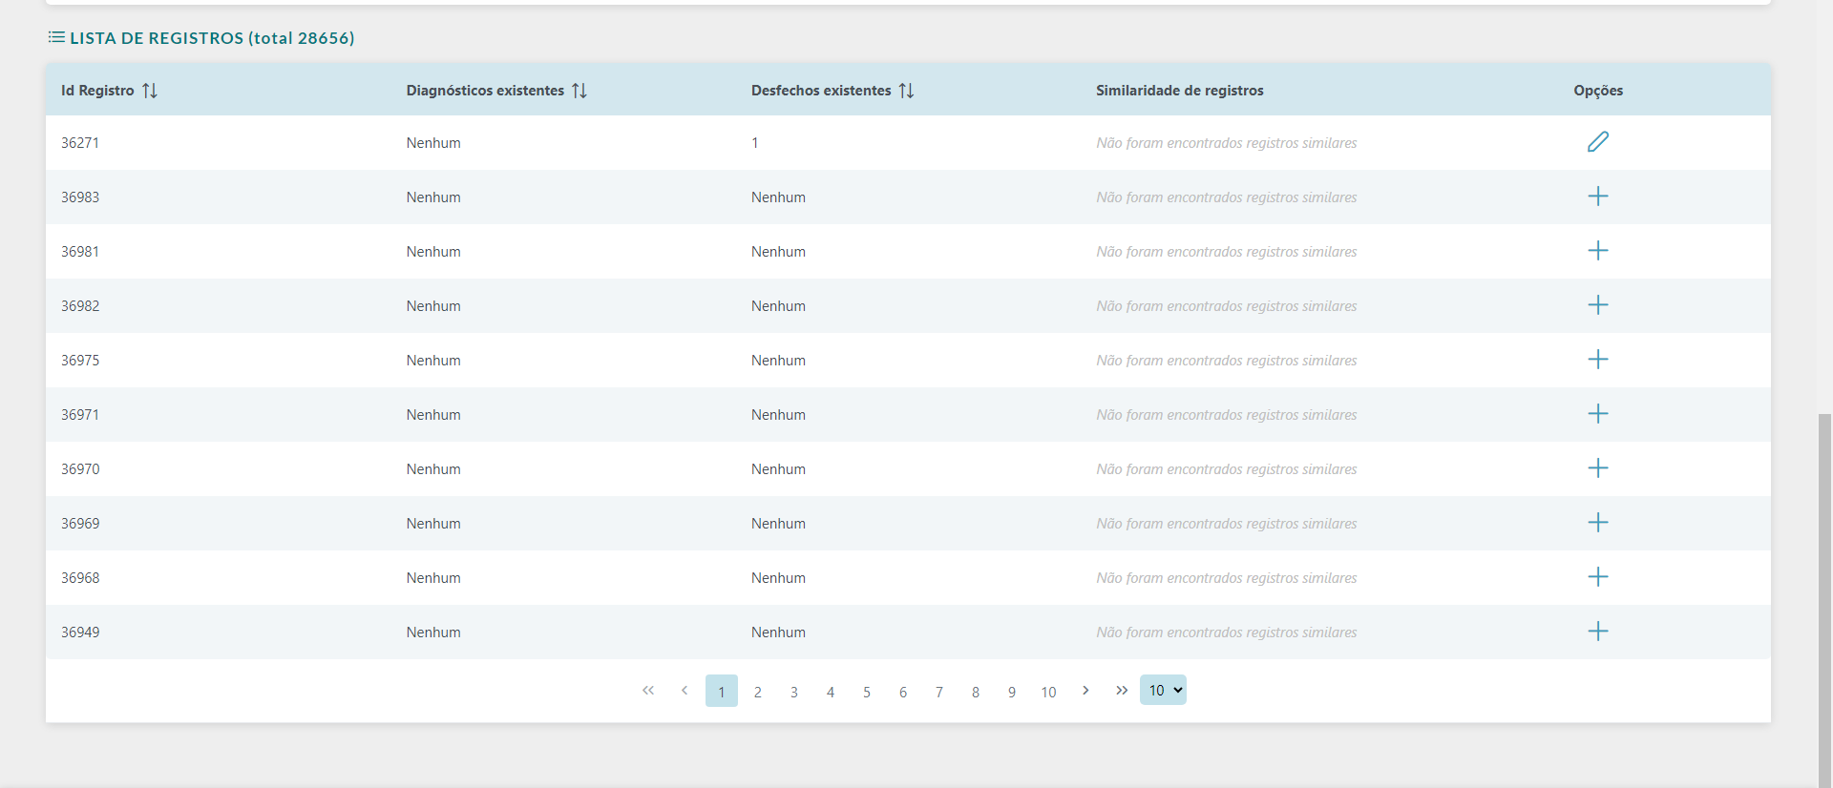Jump to last page double-chevron

(1122, 691)
